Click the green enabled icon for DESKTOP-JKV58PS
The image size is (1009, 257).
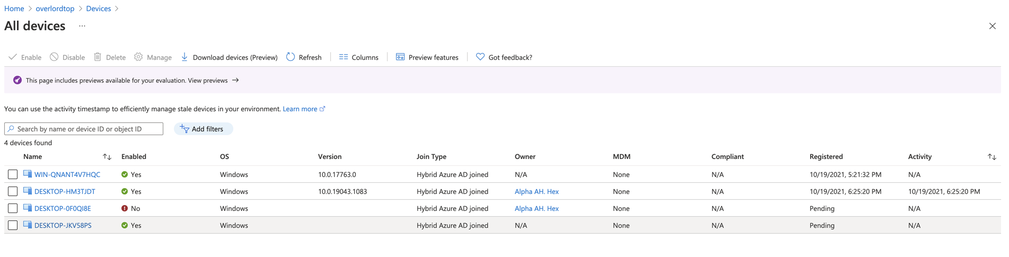[x=125, y=225]
